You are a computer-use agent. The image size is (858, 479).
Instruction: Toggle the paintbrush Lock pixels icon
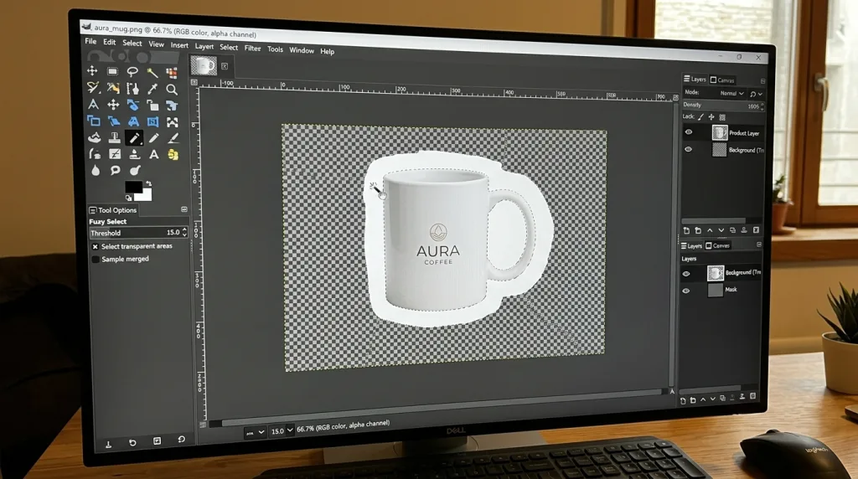coord(700,116)
